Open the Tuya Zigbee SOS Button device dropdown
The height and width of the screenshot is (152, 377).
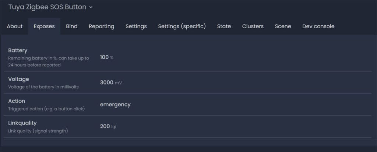51,7
